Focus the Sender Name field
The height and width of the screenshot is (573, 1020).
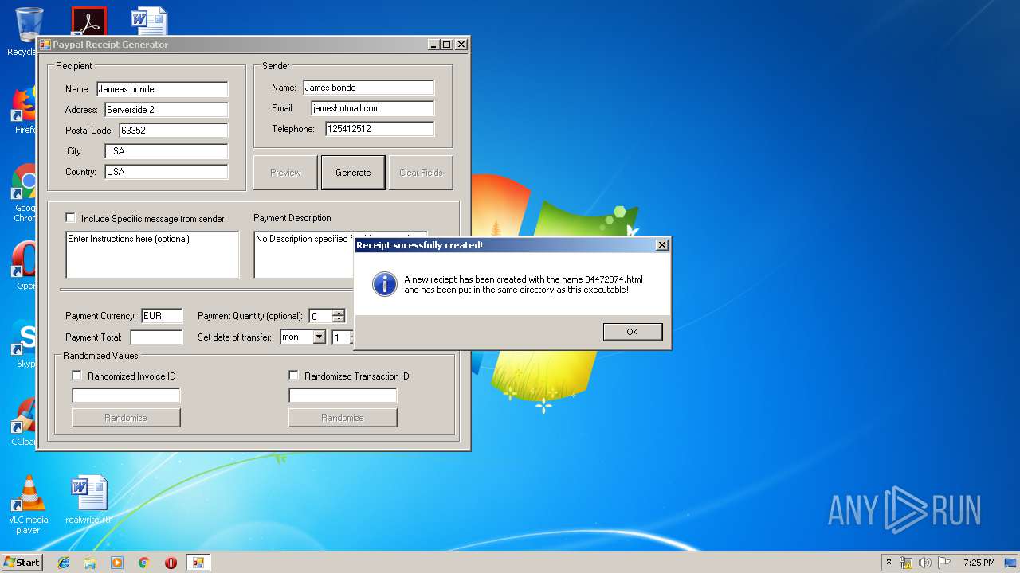click(x=368, y=88)
